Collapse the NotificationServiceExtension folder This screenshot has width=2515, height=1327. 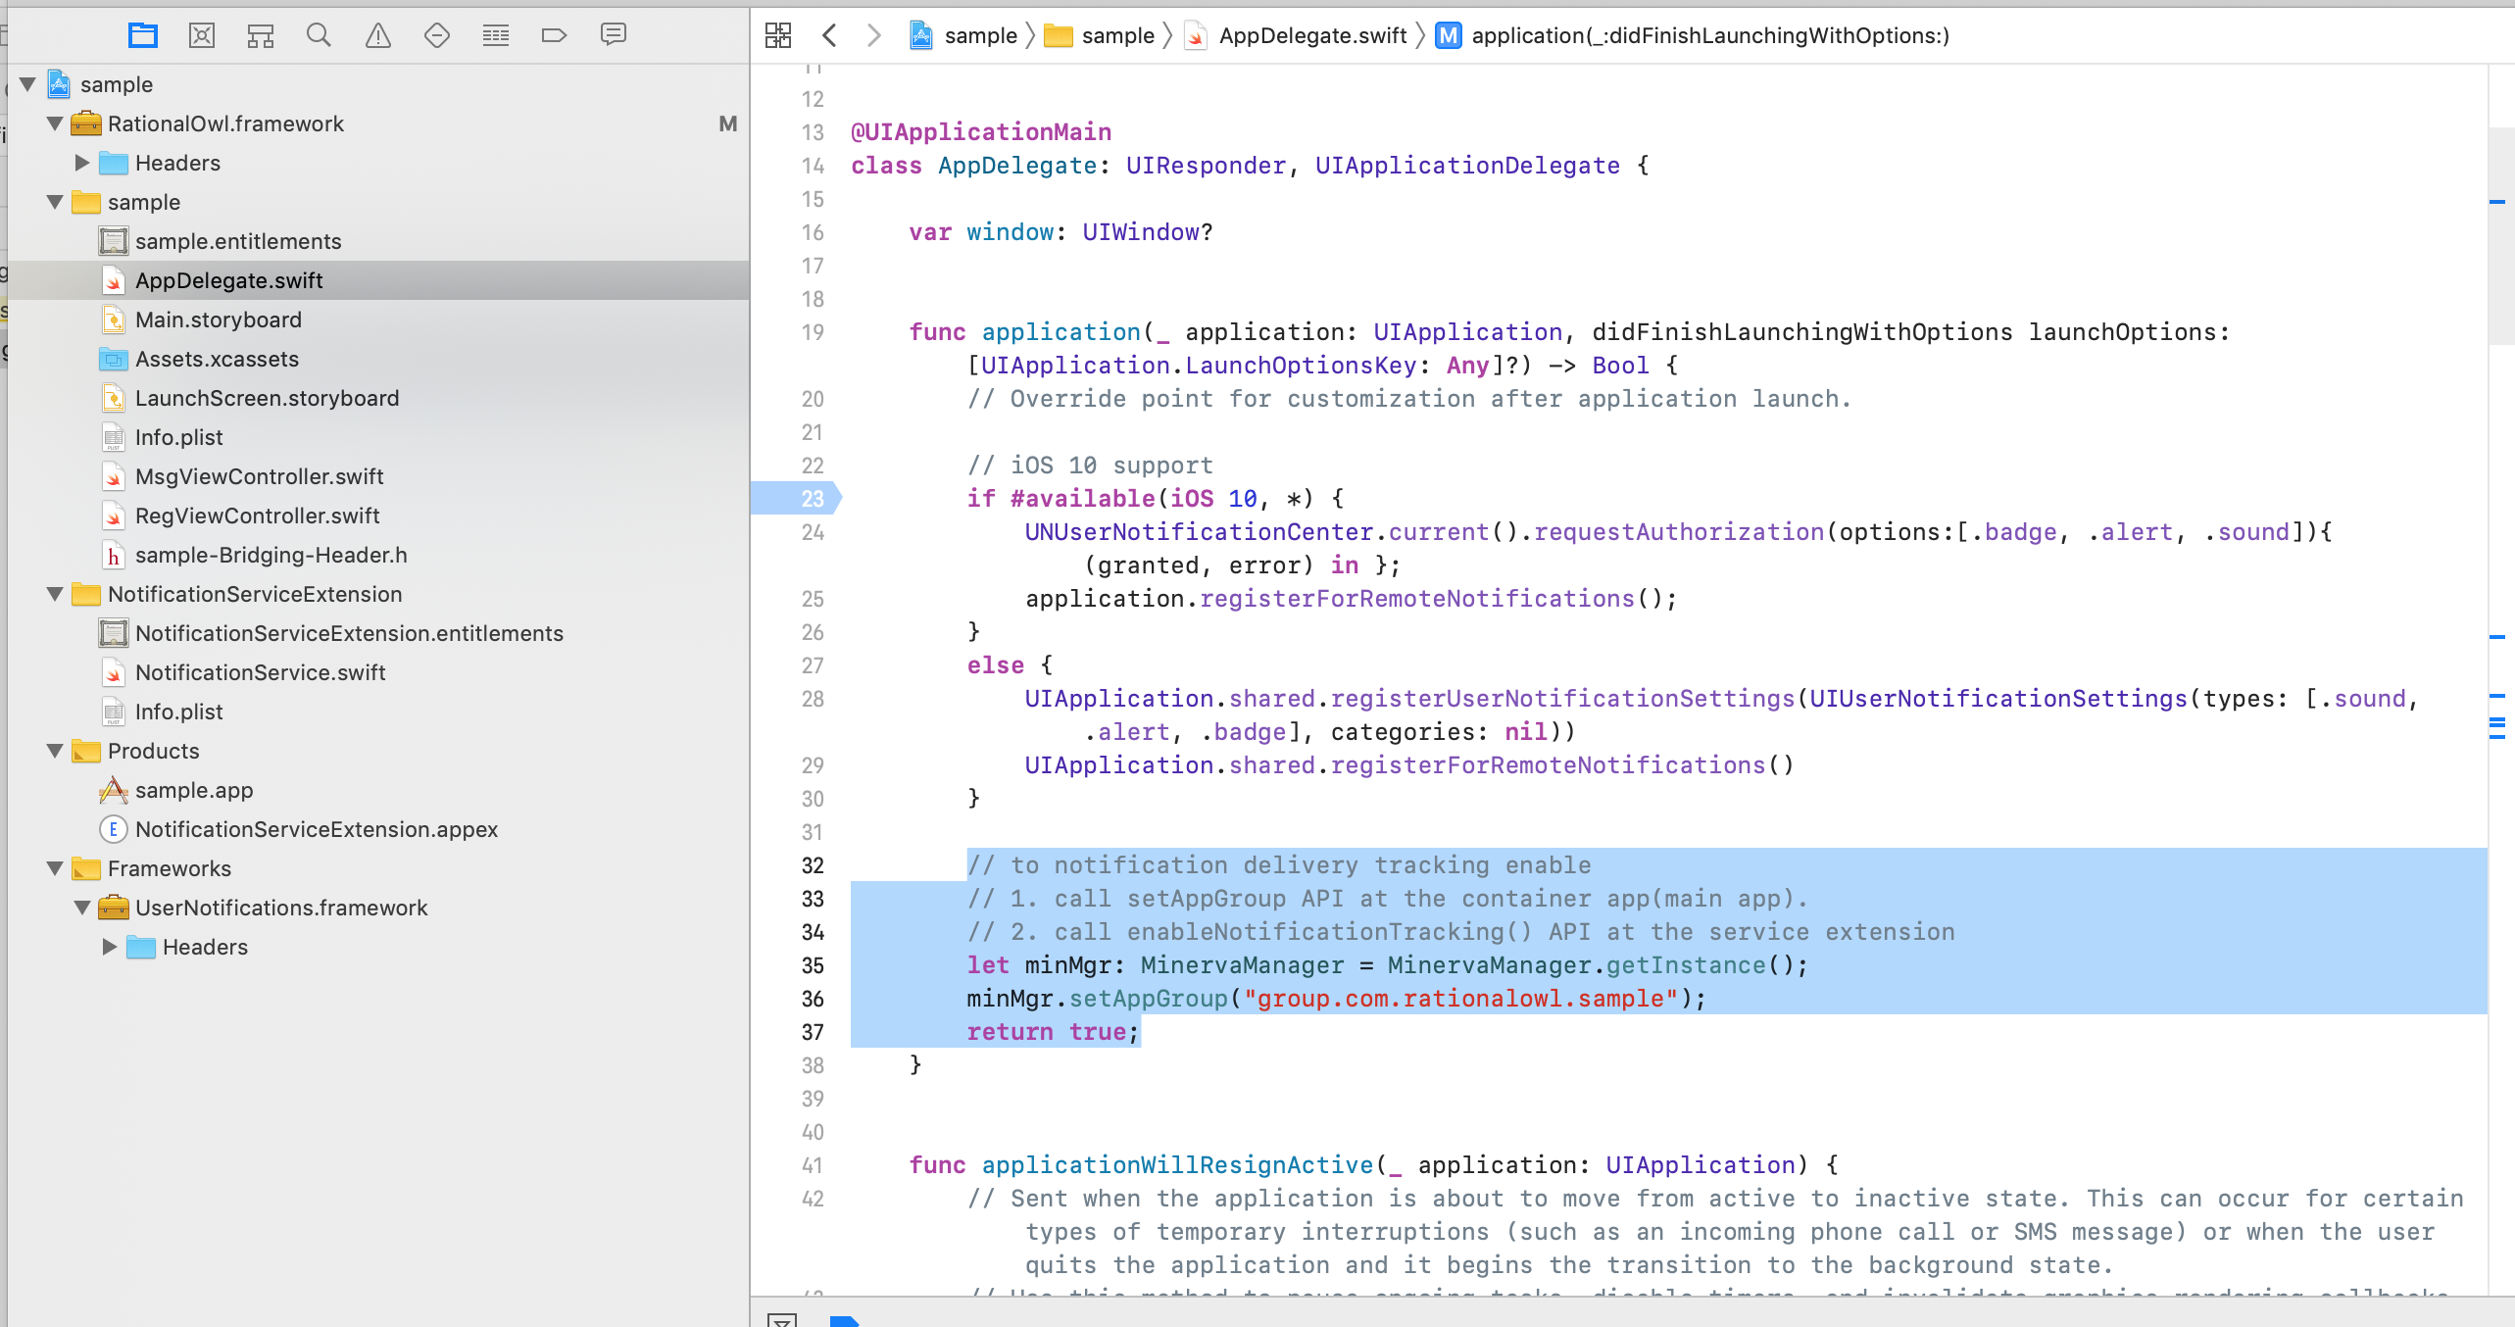[55, 595]
